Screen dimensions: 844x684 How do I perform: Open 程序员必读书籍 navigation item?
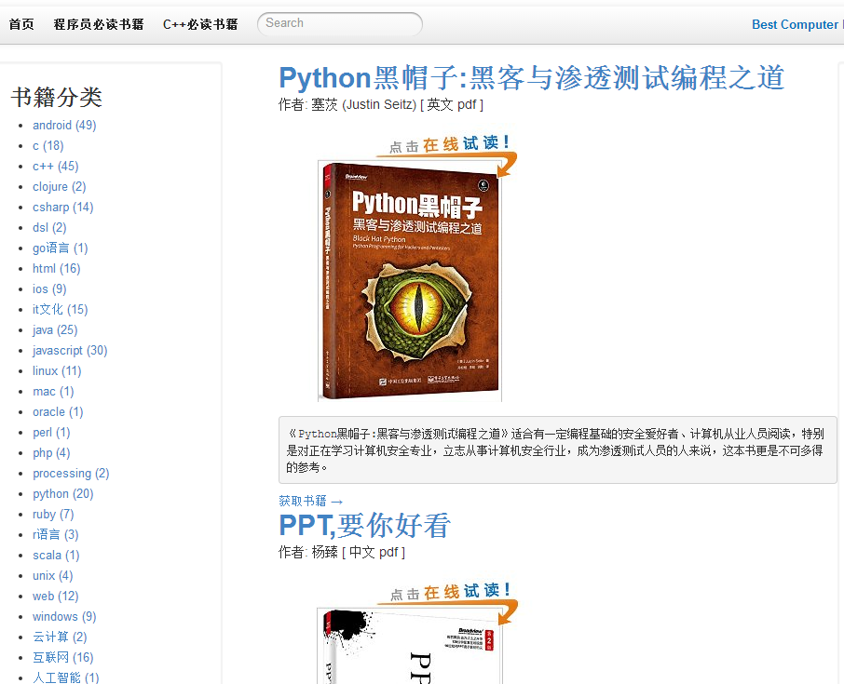coord(99,24)
